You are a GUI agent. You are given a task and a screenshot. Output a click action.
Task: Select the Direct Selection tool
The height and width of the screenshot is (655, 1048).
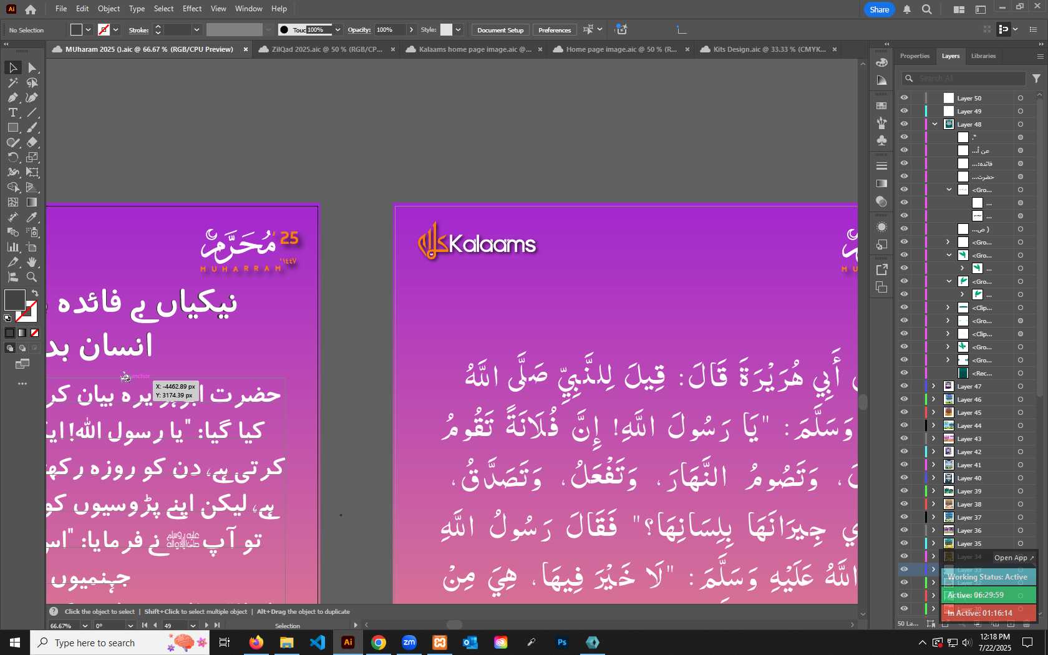point(32,67)
